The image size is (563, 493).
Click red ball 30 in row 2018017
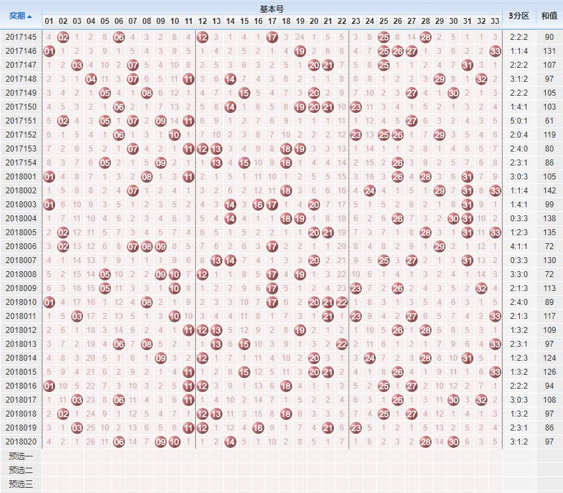pos(453,400)
